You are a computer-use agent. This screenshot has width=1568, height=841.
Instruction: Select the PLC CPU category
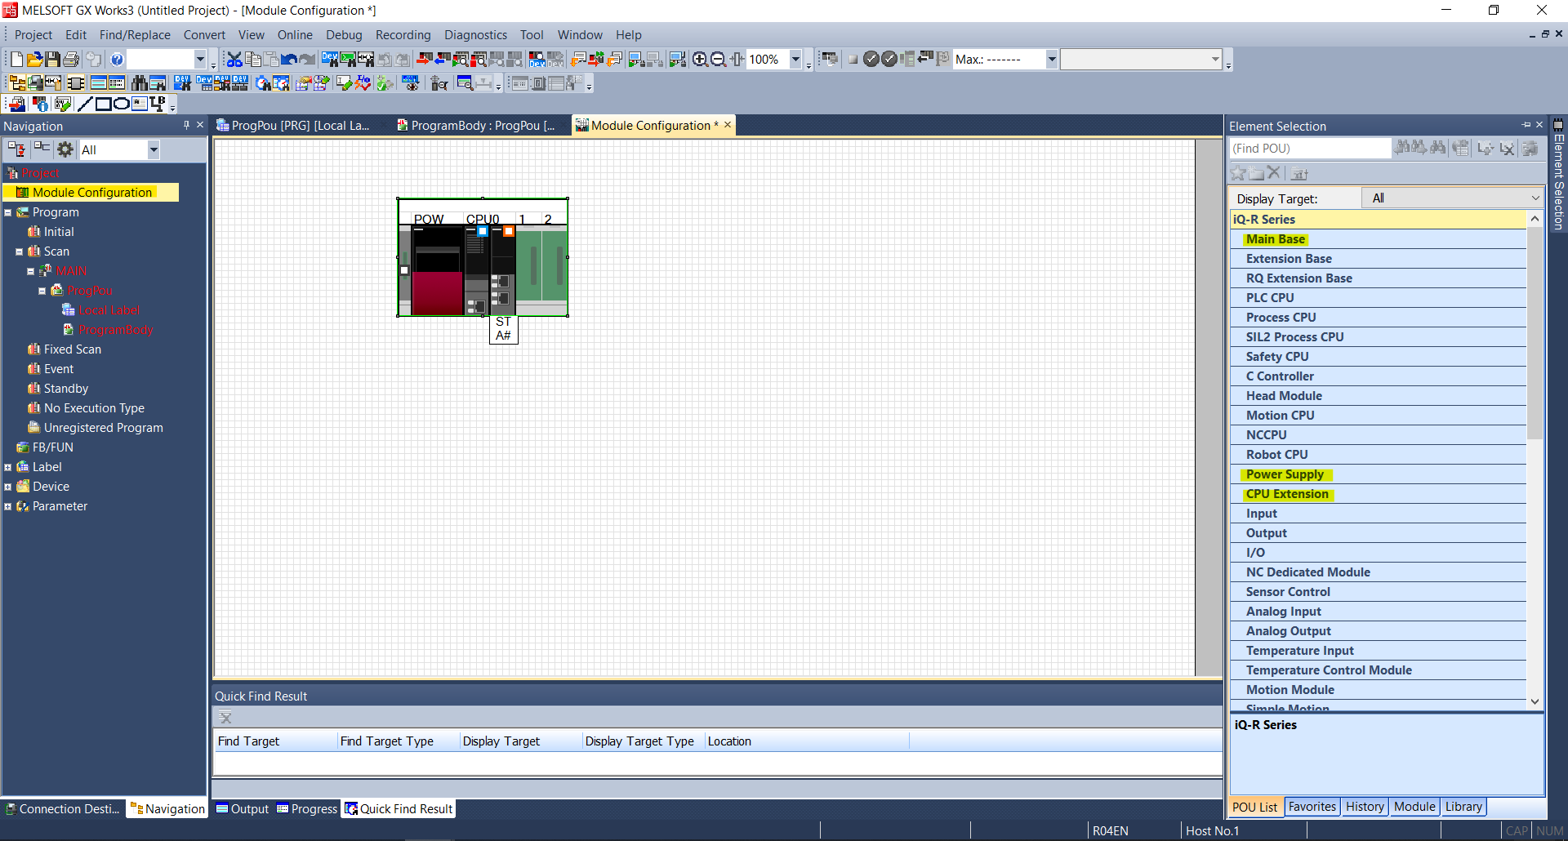[1379, 298]
